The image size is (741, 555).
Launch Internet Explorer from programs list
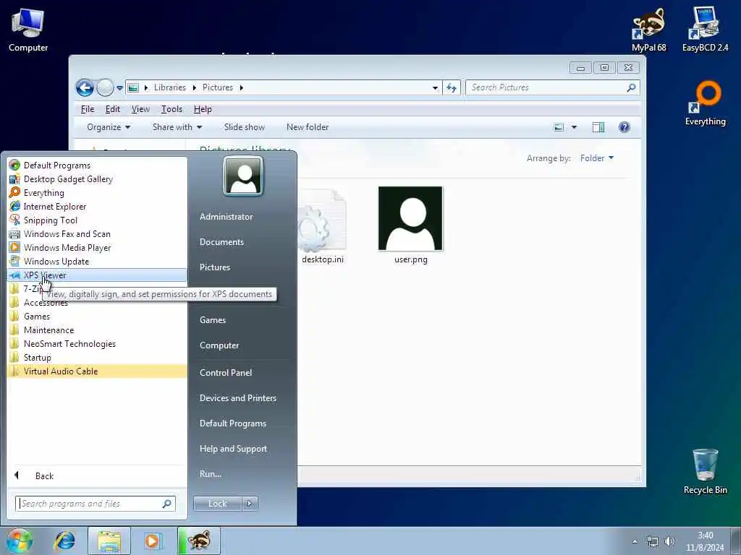(x=97, y=206)
